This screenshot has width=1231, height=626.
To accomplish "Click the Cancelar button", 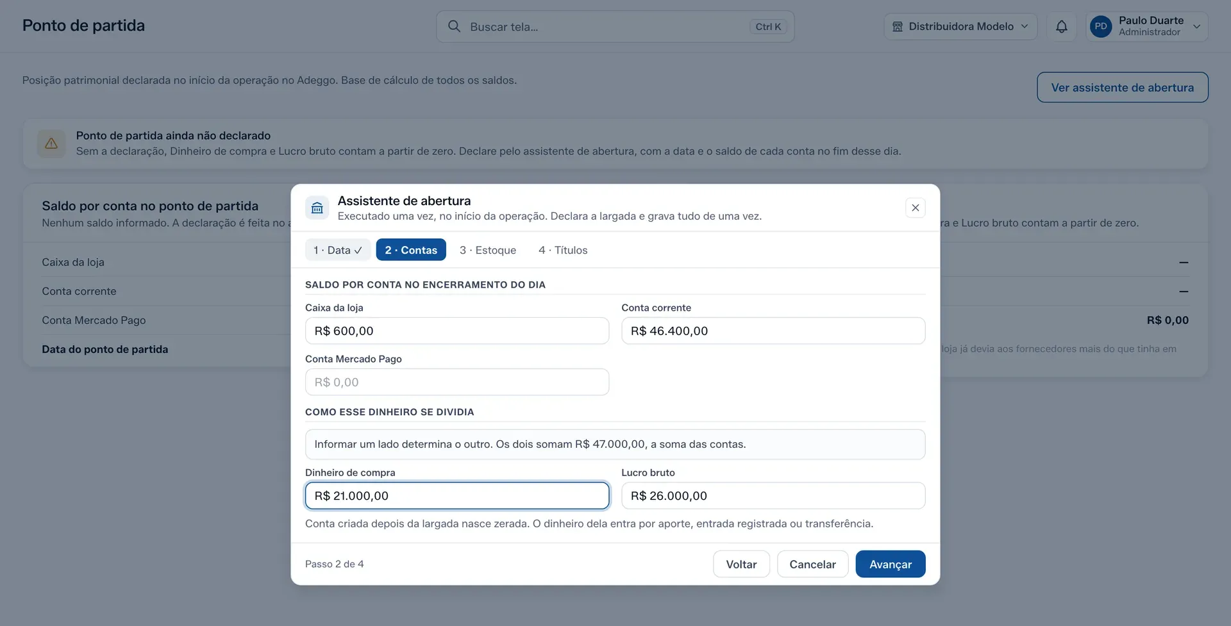I will tap(812, 564).
